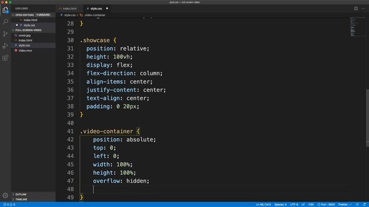The image size is (369, 207).
Task: Click the EXPLORER panel title
Action: 22,9
